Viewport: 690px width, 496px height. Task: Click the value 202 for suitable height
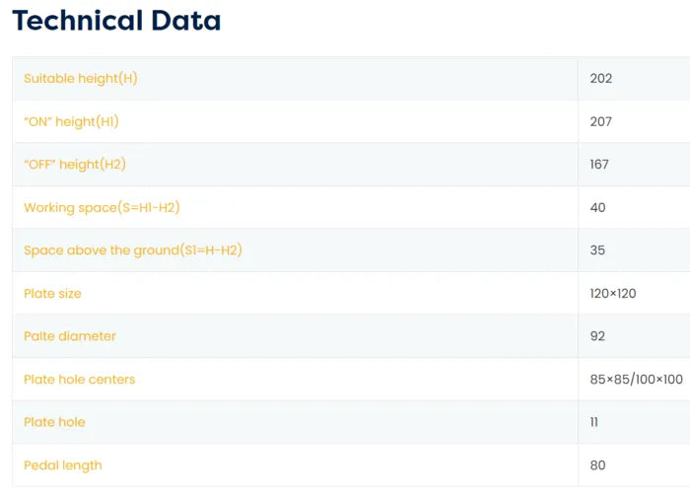600,78
